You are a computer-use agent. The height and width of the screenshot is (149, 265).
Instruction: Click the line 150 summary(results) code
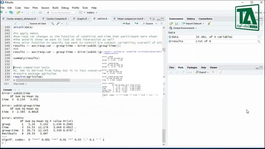[26, 58]
